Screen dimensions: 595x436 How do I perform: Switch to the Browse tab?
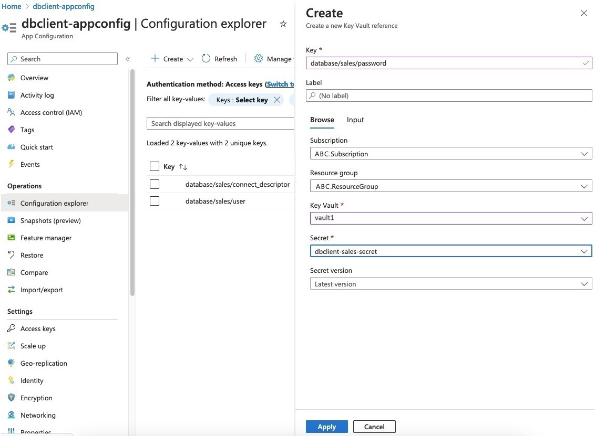[322, 120]
